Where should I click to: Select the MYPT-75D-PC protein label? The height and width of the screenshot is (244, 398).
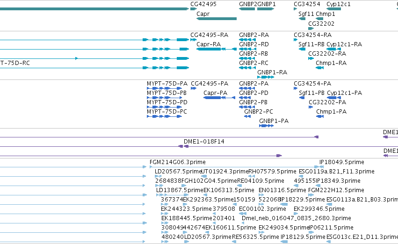(x=167, y=112)
